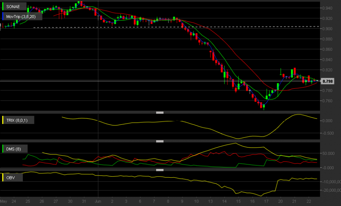
Task: Click the divider handle above TRIX panel
Action: point(160,113)
